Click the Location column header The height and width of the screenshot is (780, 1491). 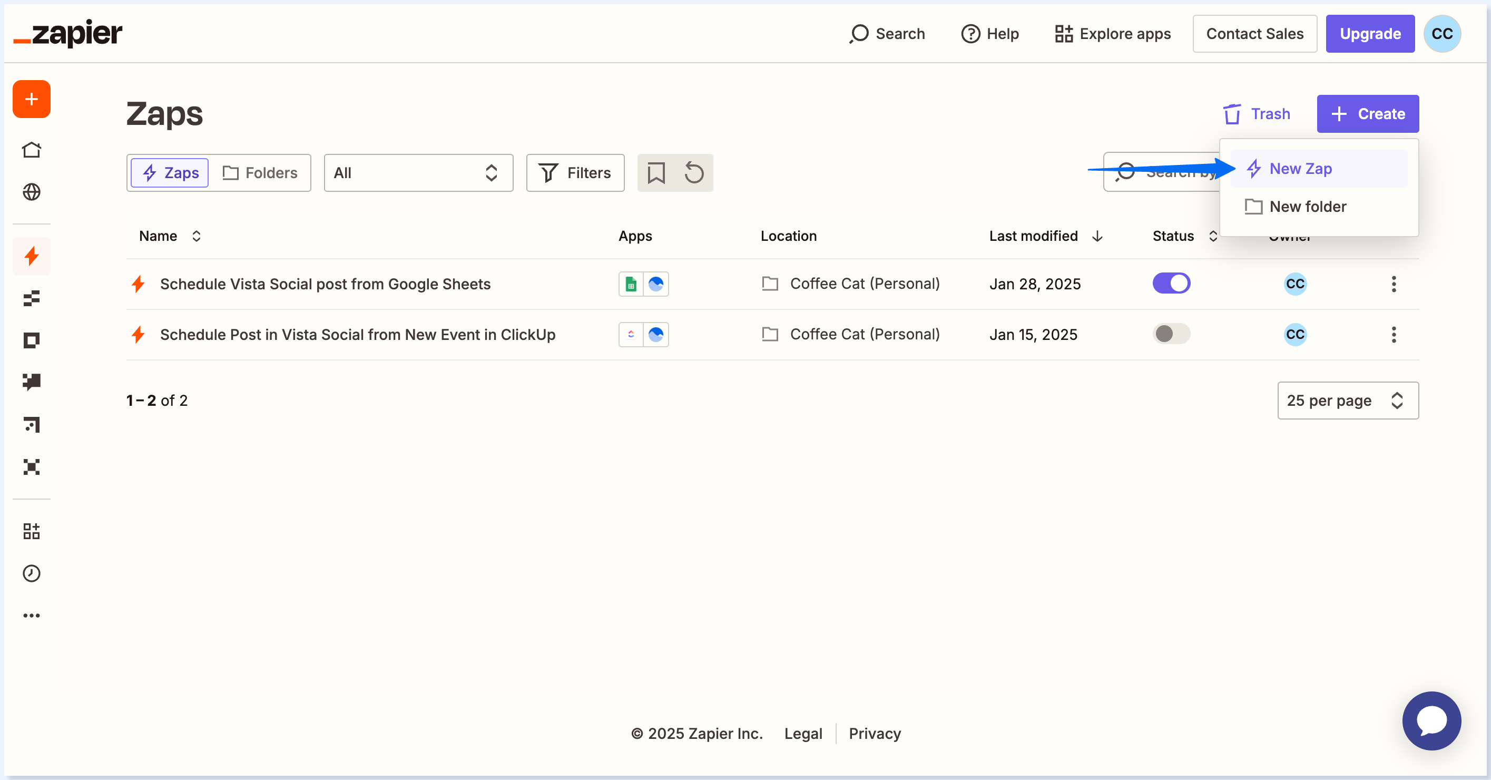pyautogui.click(x=788, y=236)
